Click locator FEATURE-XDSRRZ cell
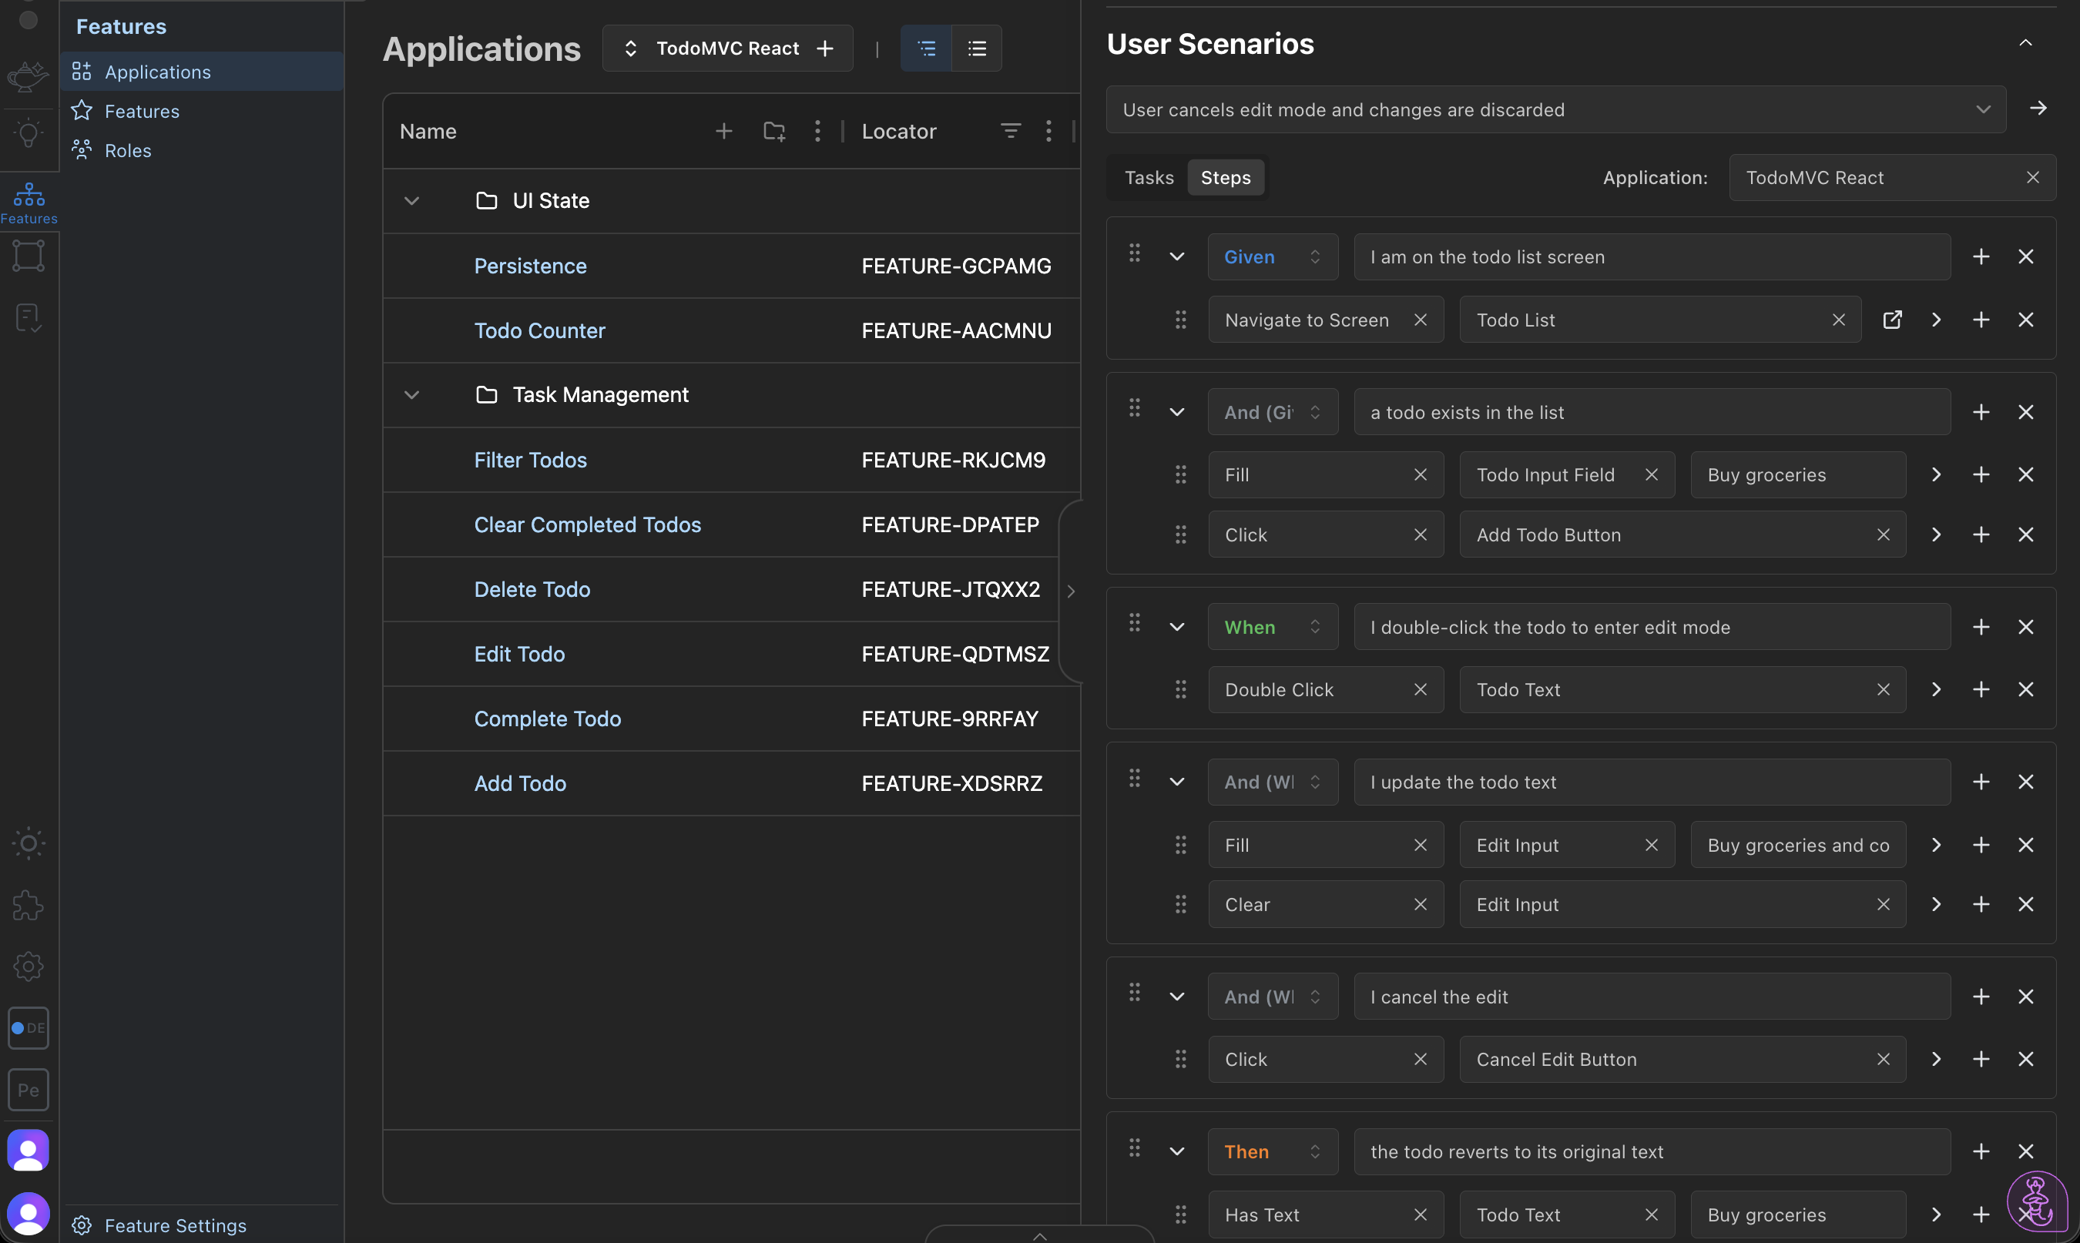The height and width of the screenshot is (1243, 2080). [951, 783]
